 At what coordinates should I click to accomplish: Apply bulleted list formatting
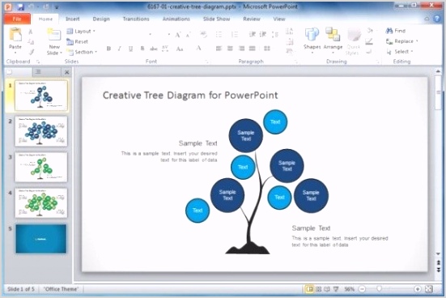pos(219,35)
